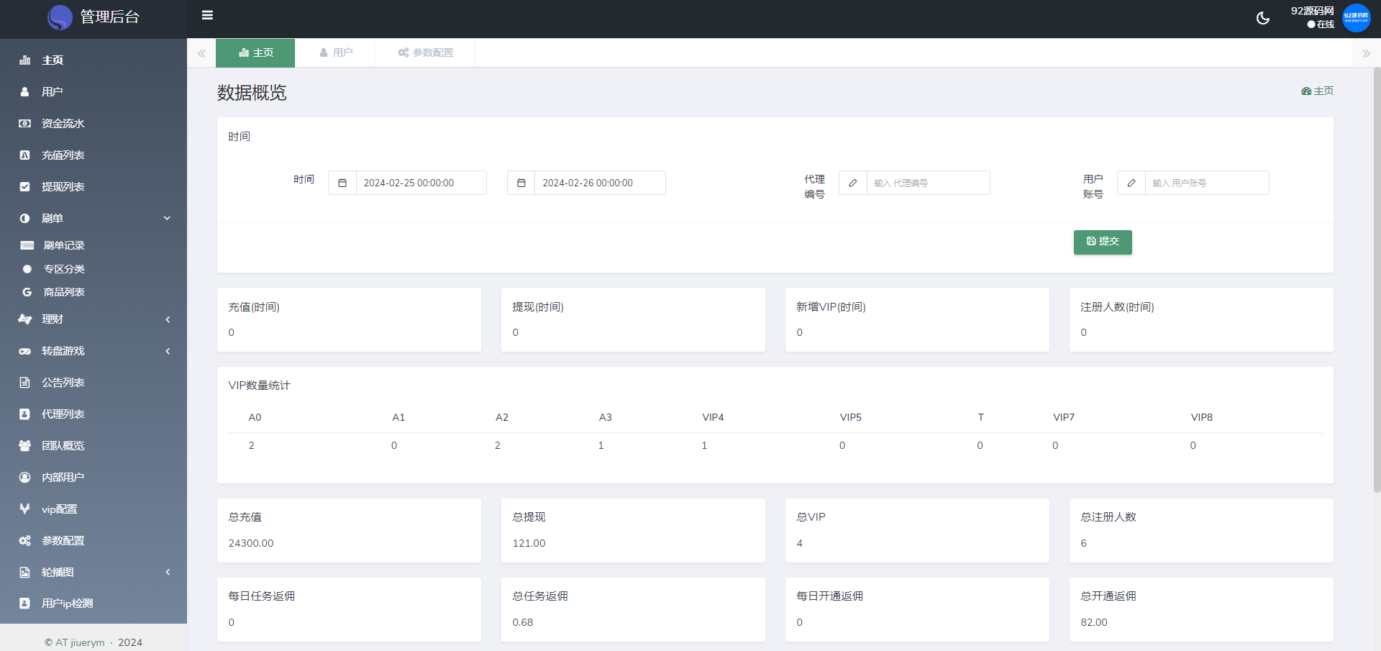The height and width of the screenshot is (651, 1381).
Task: Click the 内部用户 user-circle icon
Action: (x=25, y=478)
